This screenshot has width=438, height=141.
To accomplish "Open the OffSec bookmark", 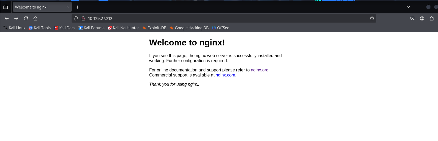I will click(220, 28).
